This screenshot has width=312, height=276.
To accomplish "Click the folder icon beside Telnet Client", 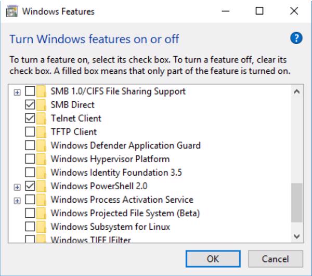I will click(x=43, y=119).
